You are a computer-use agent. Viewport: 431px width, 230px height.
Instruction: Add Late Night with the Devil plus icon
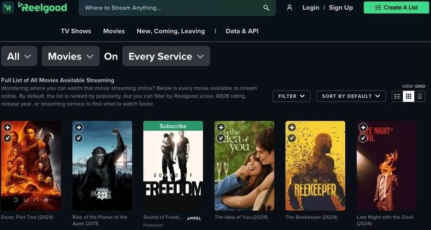[363, 127]
